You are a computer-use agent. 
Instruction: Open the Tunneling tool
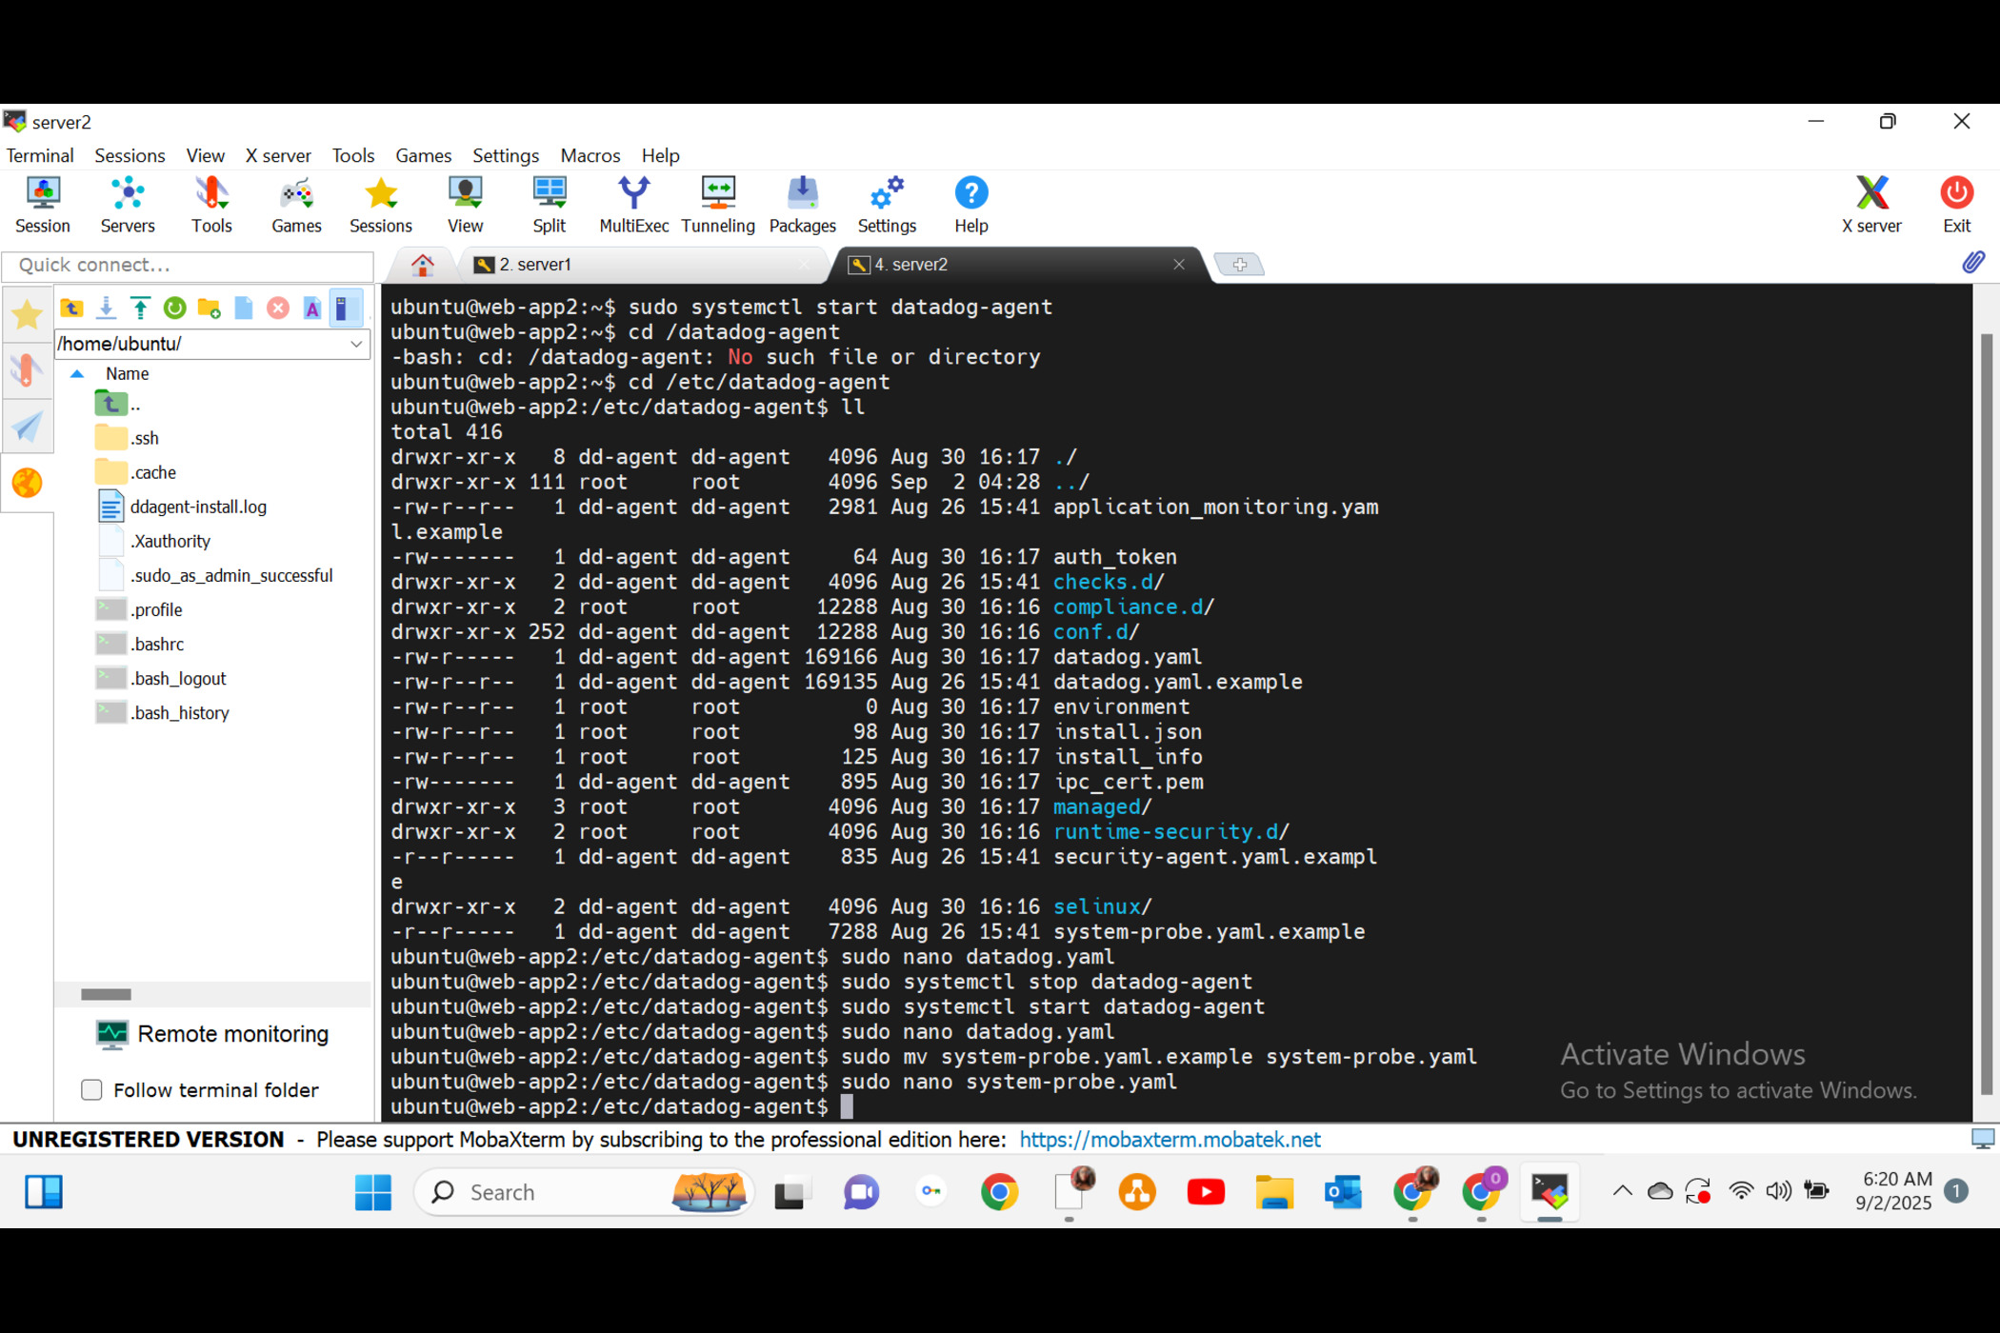tap(718, 205)
